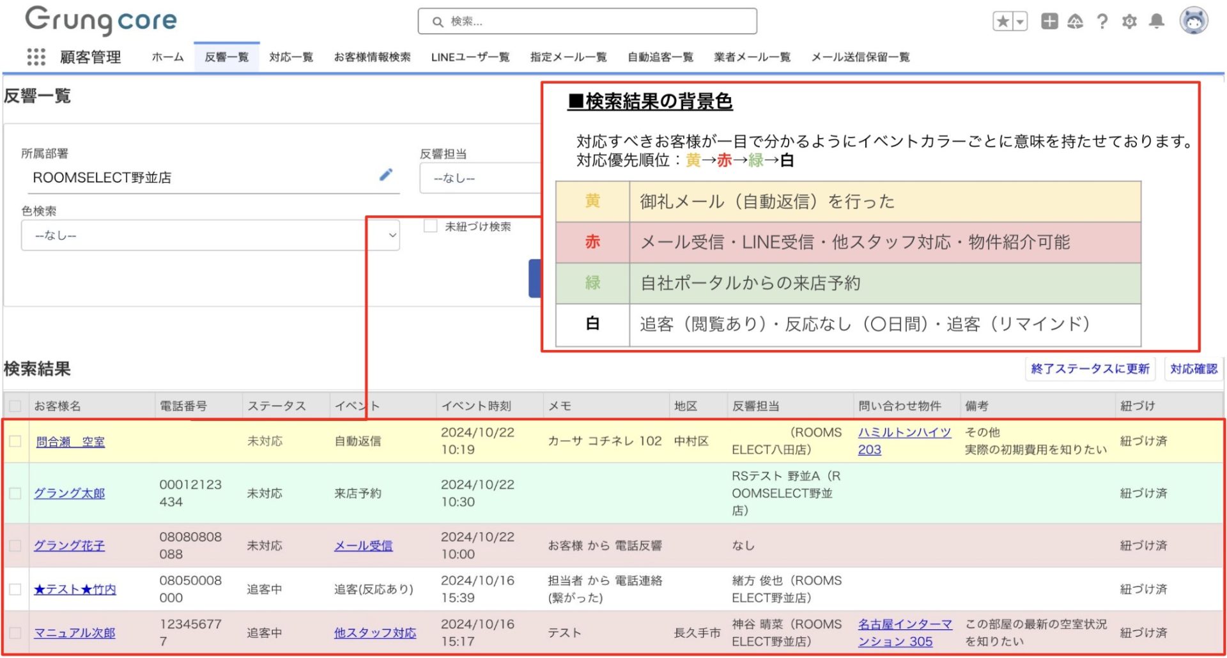Viewport: 1227px width, 658px height.
Task: Switch to the 対応一覧 tab
Action: (x=291, y=57)
